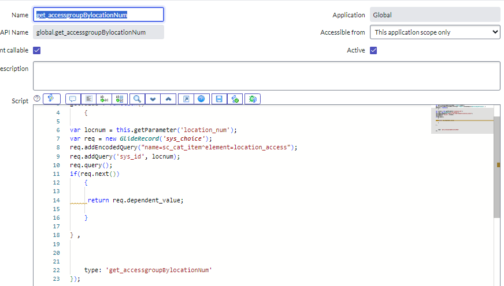Click the Application field showing Global
The image size is (504, 286).
coord(435,15)
